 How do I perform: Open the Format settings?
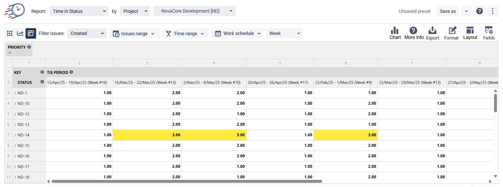451,33
